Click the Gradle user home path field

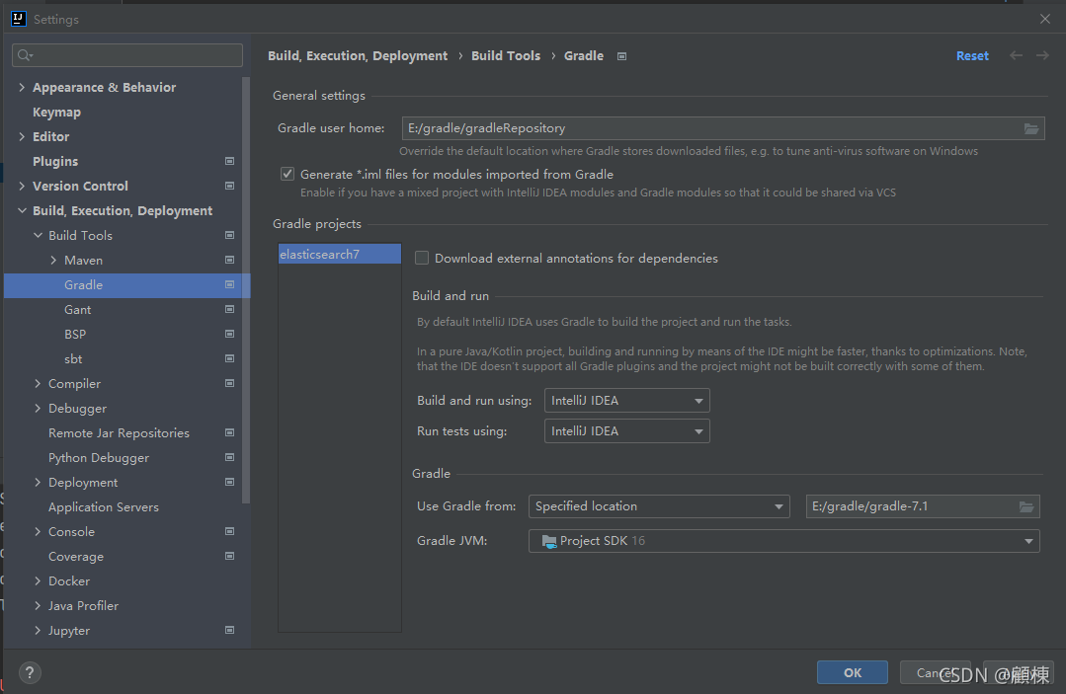(x=722, y=128)
